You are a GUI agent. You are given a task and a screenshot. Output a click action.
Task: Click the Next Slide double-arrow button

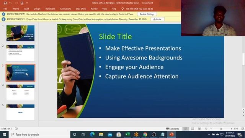click(x=243, y=115)
